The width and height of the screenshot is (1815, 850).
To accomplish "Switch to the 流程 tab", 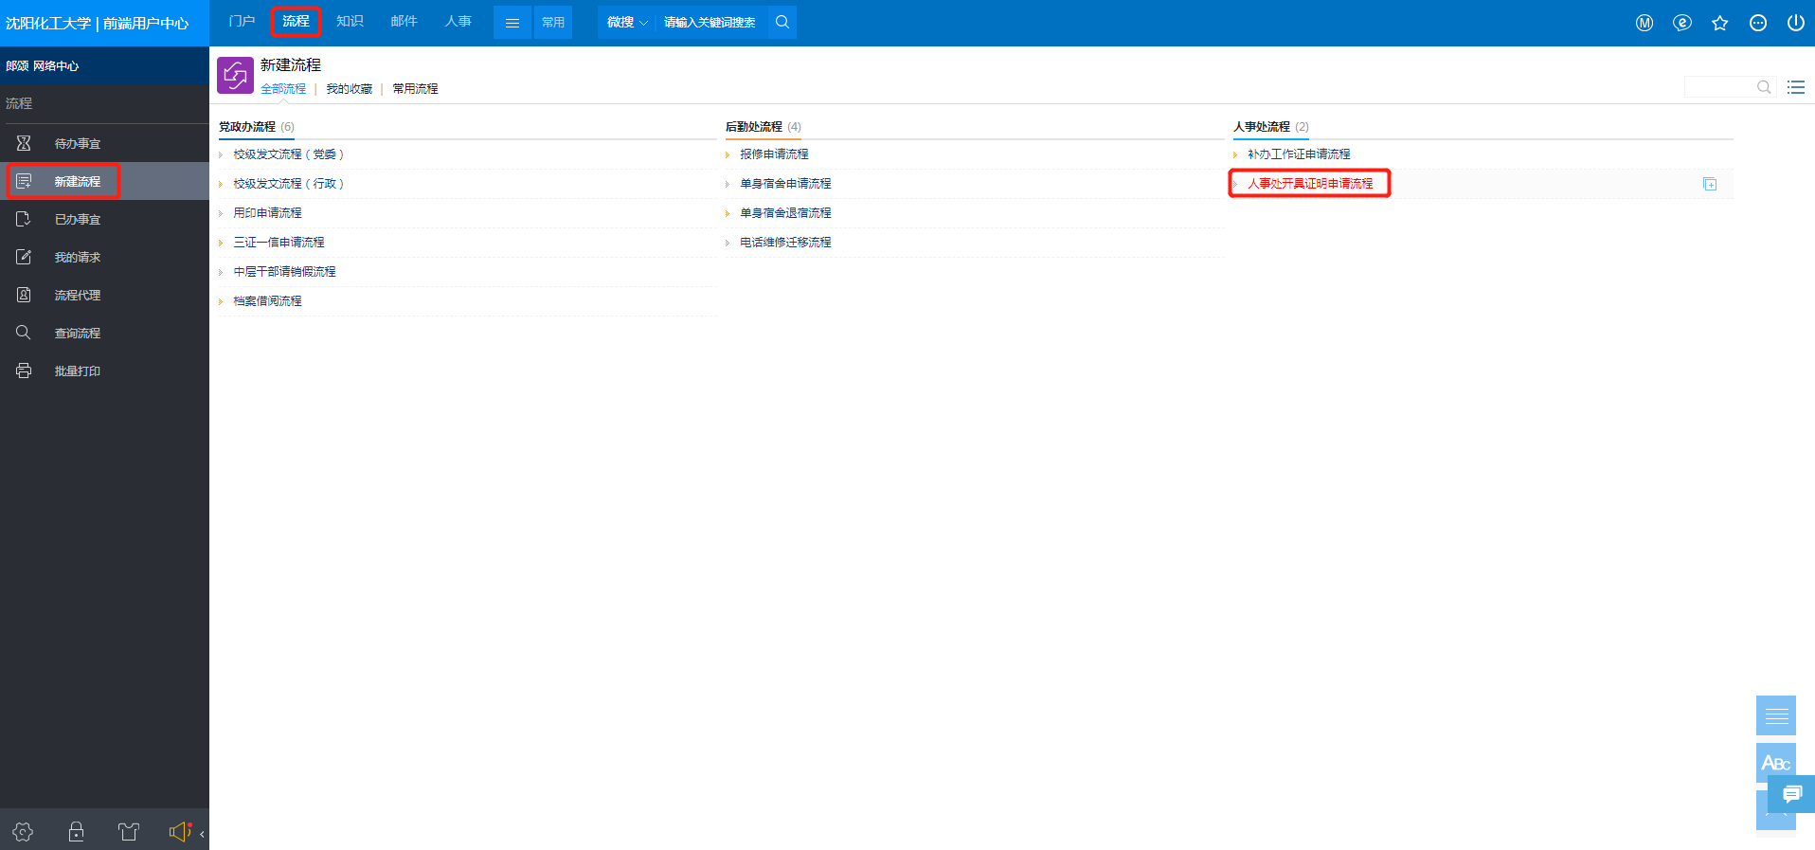I will click(x=296, y=21).
